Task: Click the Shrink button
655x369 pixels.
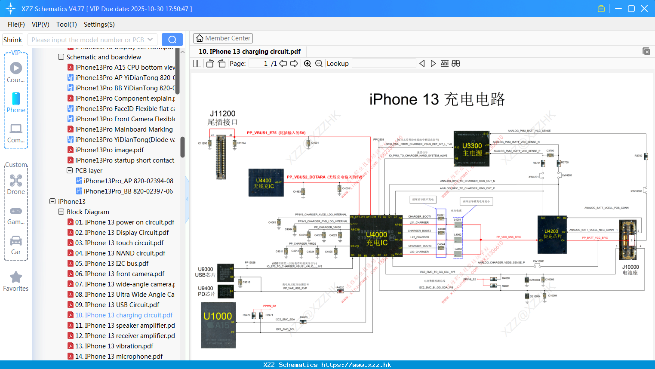Action: (12, 40)
